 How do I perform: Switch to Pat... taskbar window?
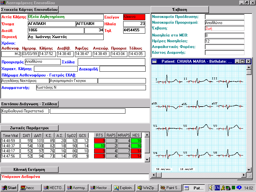pyautogui.click(x=194, y=188)
